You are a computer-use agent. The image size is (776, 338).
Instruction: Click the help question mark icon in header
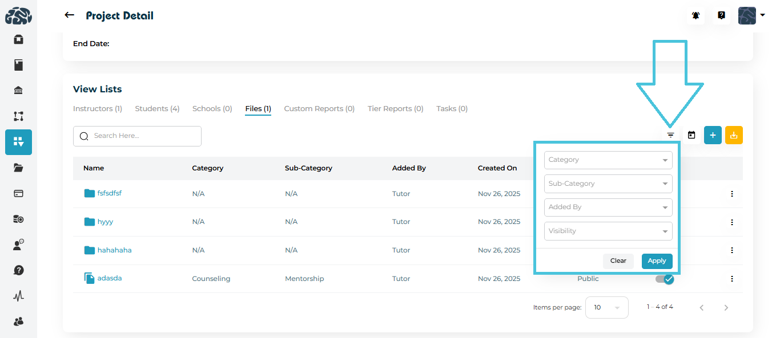click(721, 15)
